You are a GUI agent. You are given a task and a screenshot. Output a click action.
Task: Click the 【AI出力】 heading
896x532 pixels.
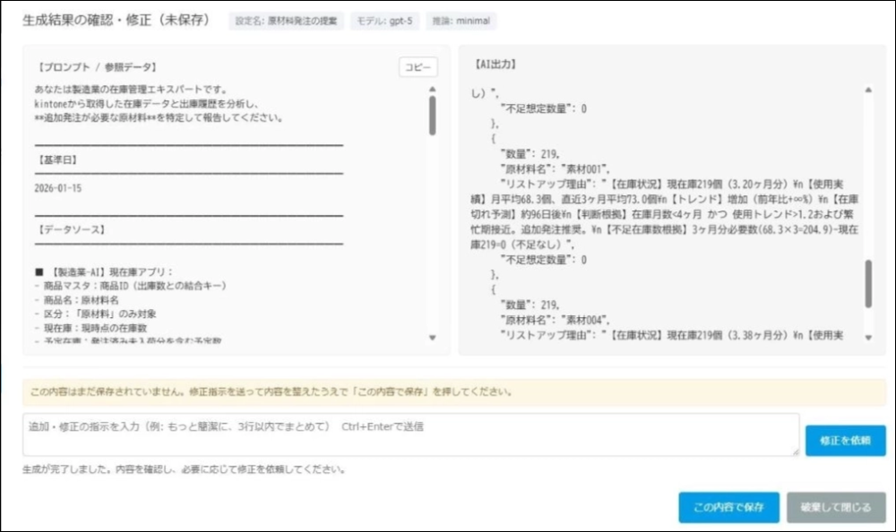495,64
